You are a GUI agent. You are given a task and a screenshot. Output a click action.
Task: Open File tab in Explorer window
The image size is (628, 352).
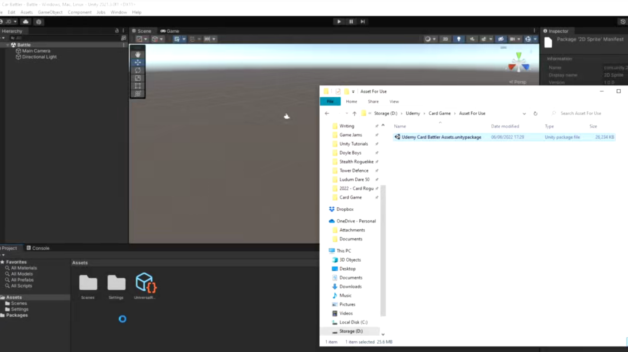click(330, 101)
